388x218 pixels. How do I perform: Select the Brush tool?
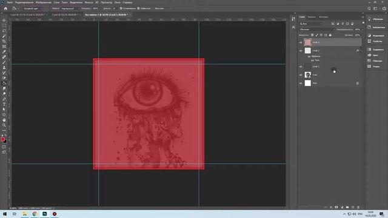4,62
